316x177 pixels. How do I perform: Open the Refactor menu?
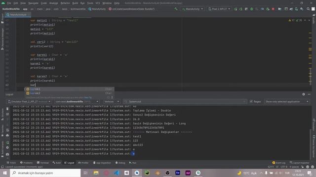pyautogui.click(x=65, y=3)
